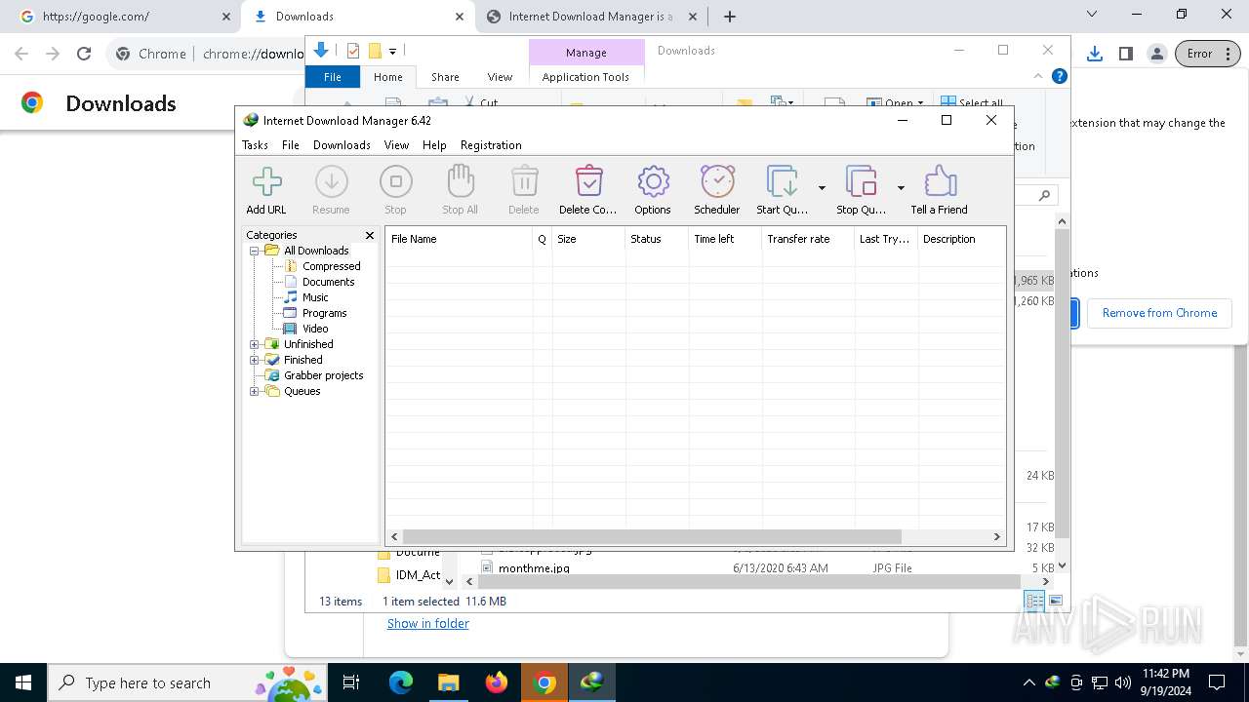This screenshot has width=1249, height=702.
Task: Open the Help menu in IDM
Action: click(434, 145)
